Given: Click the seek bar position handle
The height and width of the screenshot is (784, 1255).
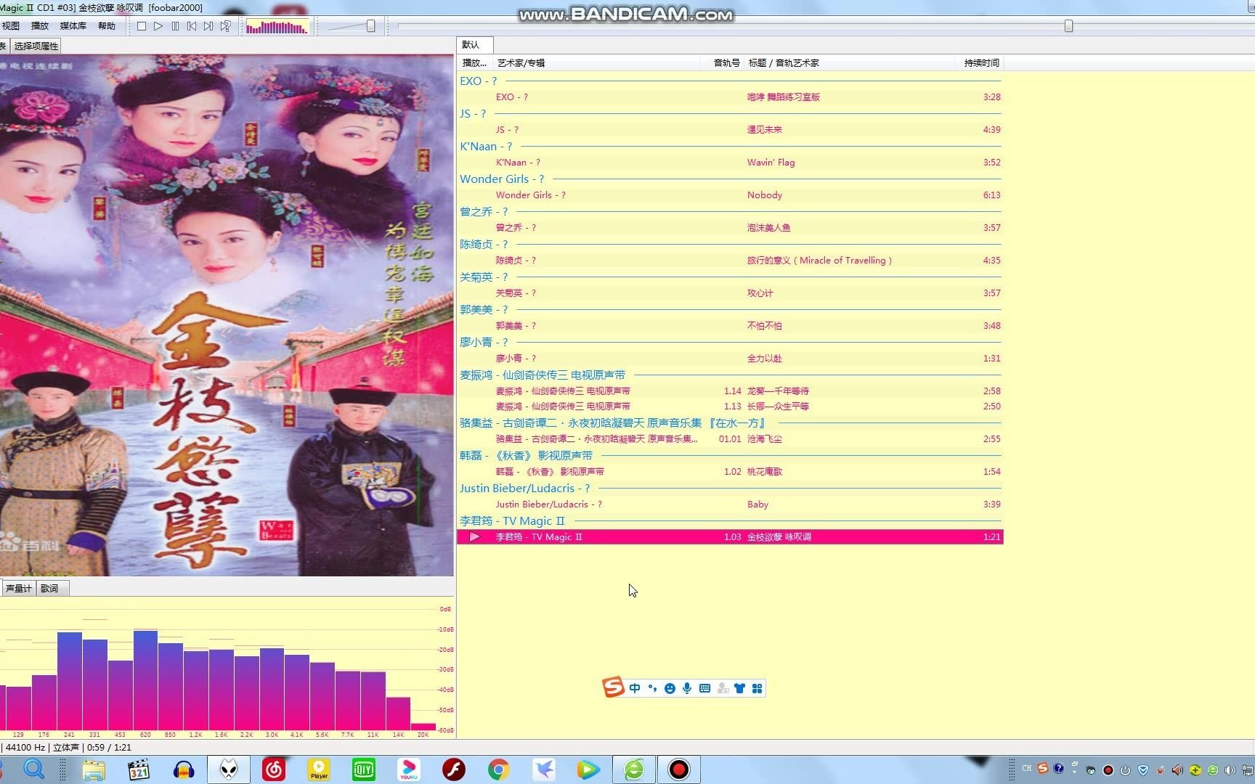Looking at the screenshot, I should [x=1068, y=26].
